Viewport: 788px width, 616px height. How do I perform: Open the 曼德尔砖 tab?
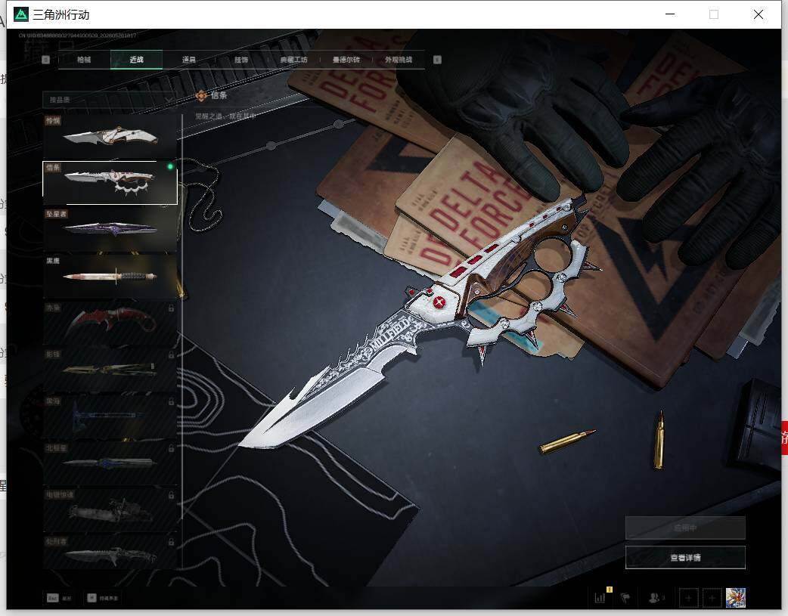[346, 60]
